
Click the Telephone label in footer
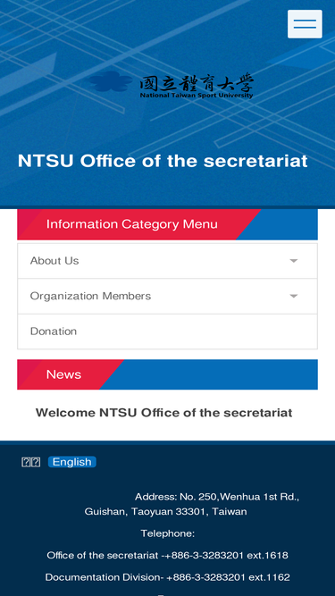tap(168, 533)
